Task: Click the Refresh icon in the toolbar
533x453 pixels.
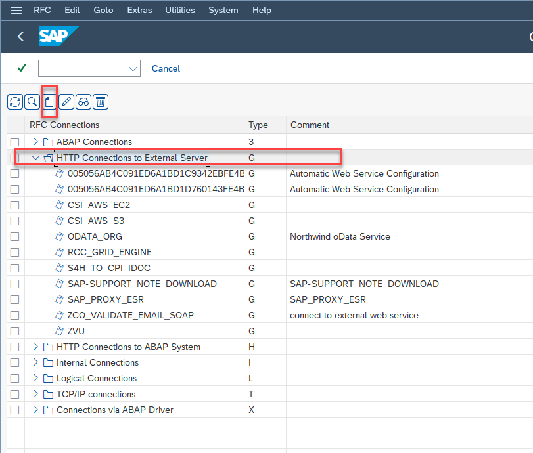Action: coord(14,102)
